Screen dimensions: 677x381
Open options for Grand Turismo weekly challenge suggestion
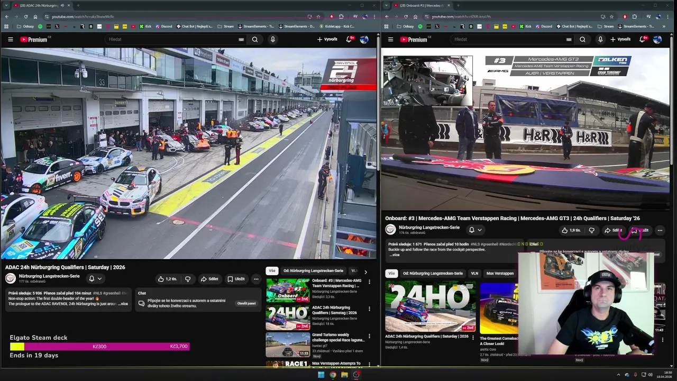[x=369, y=336]
